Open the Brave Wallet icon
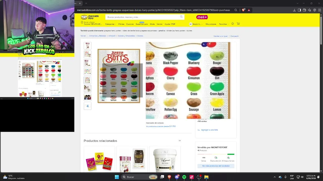The width and height of the screenshot is (323, 181). pyautogui.click(x=304, y=10)
